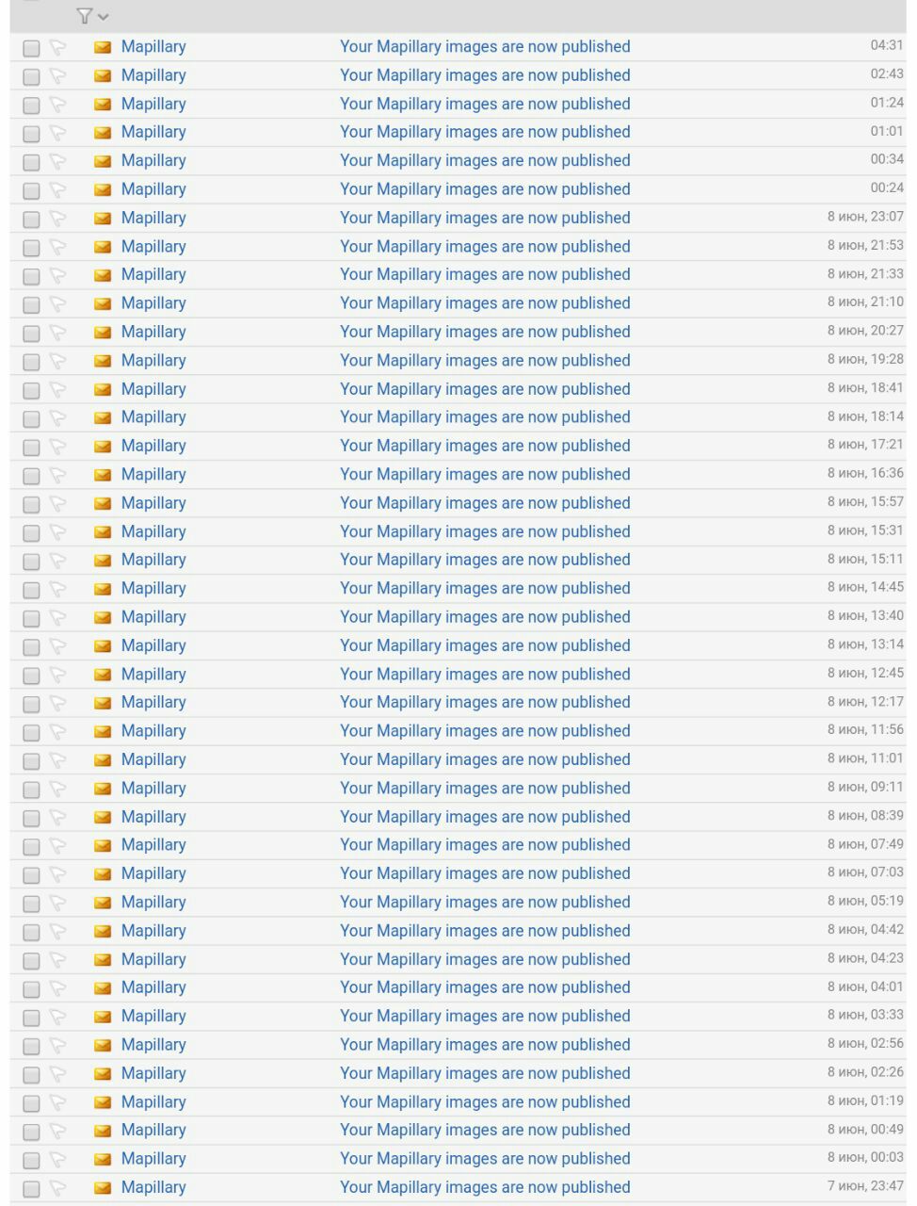Click unread envelope icon of 8 июн, 11:56 email
This screenshot has height=1206, width=917.
click(x=103, y=731)
